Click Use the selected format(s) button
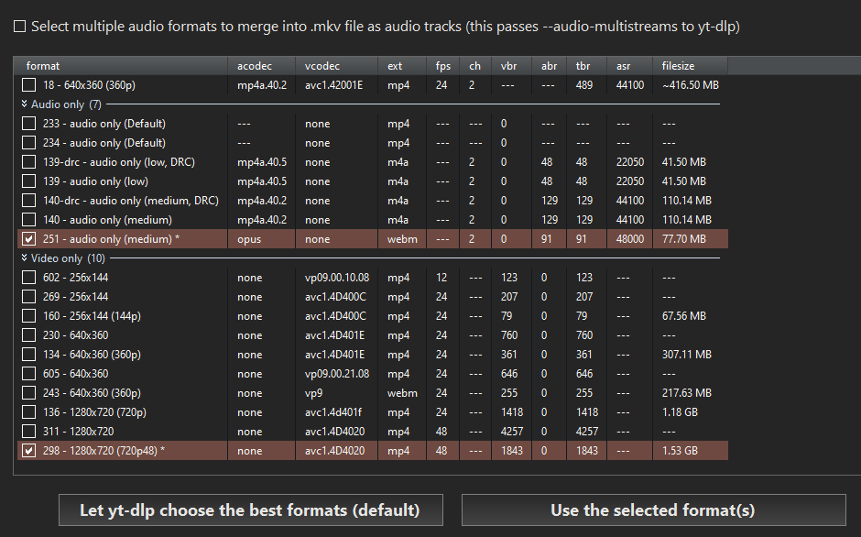 coord(653,510)
